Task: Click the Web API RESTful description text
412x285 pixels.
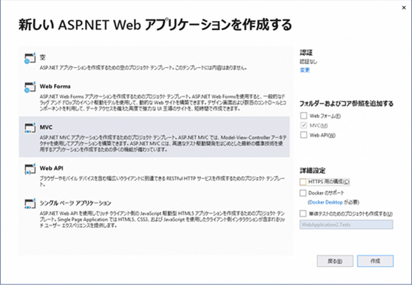Action: pos(162,181)
